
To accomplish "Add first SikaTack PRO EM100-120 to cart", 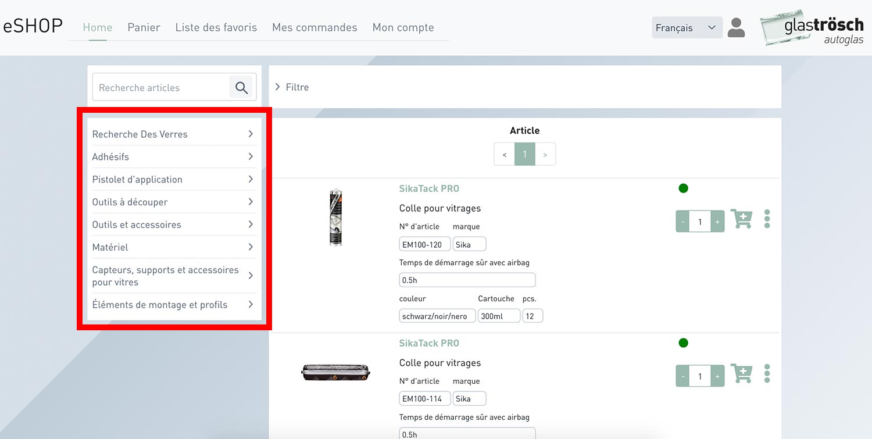I will coord(741,219).
